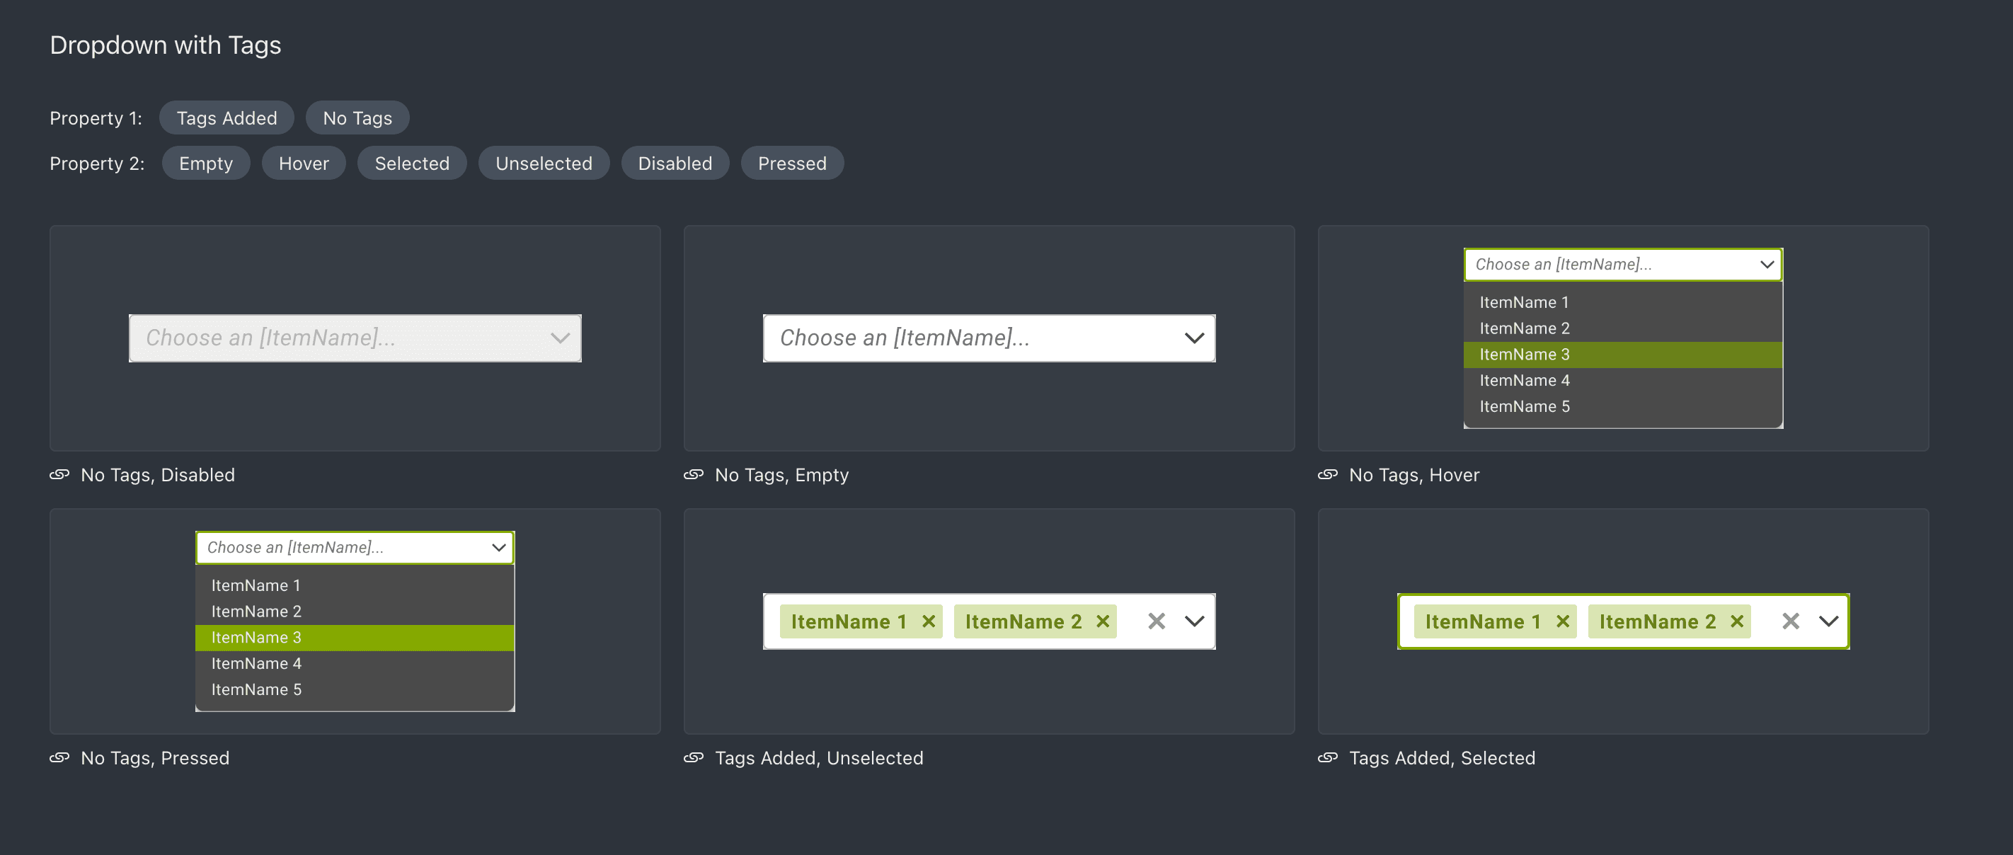
Task: Clear all tags in Unselected dropdown
Action: [1157, 621]
